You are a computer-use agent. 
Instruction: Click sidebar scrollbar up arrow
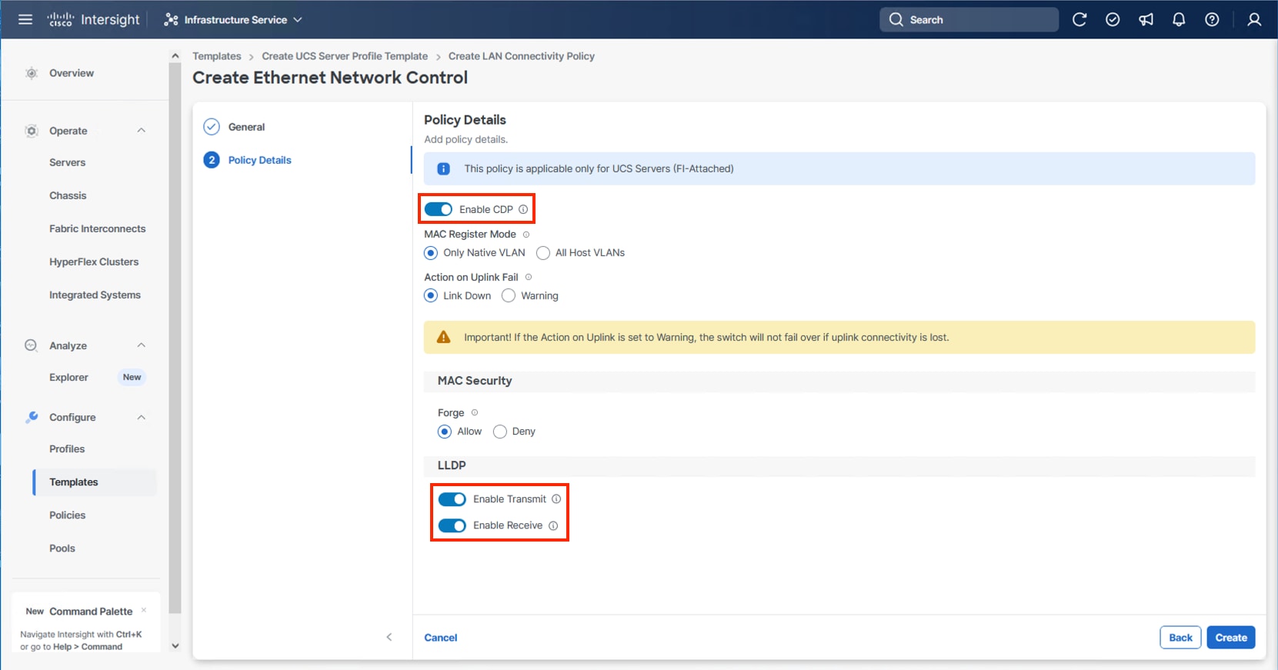click(175, 56)
